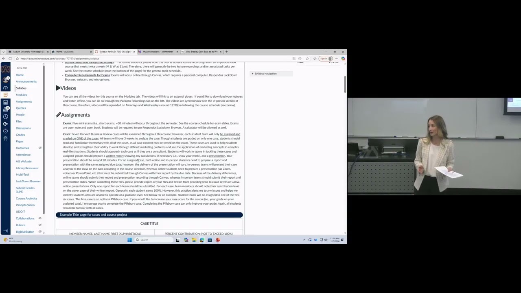The height and width of the screenshot is (293, 521).
Task: Click the site info lock icon in address bar
Action: click(18, 59)
